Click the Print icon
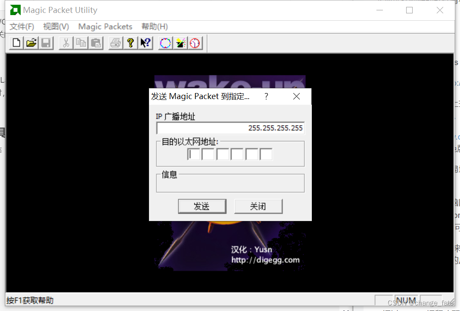 coord(115,43)
